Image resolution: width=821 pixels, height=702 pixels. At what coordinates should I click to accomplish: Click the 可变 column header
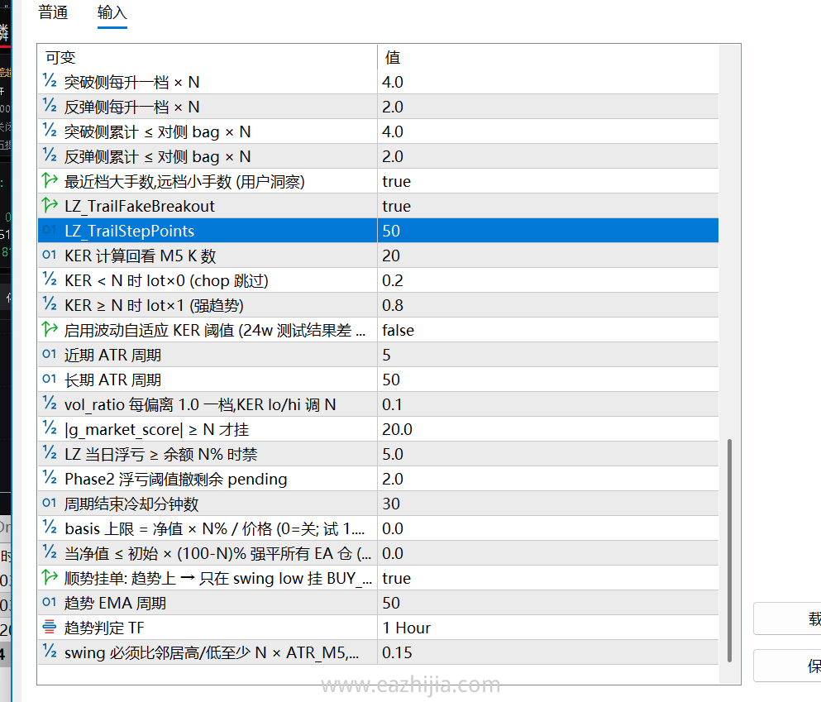tap(208, 57)
